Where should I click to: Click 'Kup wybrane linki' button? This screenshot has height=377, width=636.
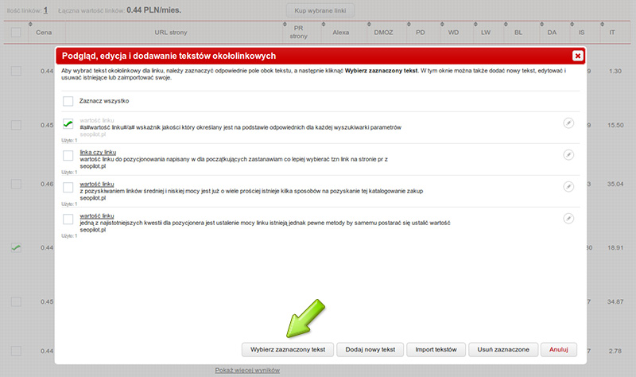click(320, 10)
